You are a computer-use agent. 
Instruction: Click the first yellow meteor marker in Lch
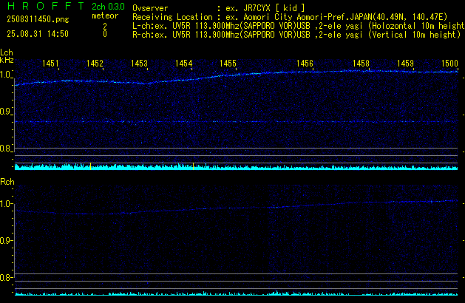[x=90, y=166]
